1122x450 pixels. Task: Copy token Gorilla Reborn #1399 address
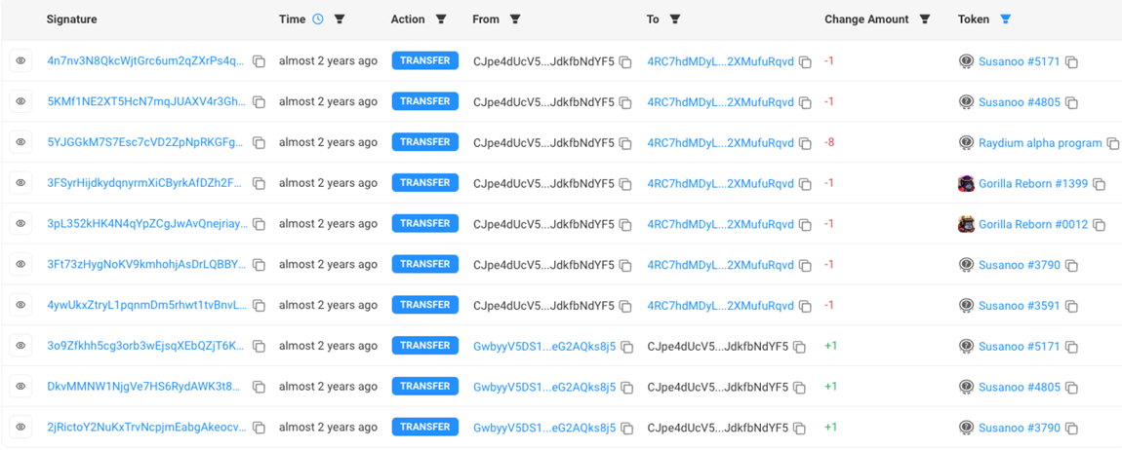point(1099,184)
